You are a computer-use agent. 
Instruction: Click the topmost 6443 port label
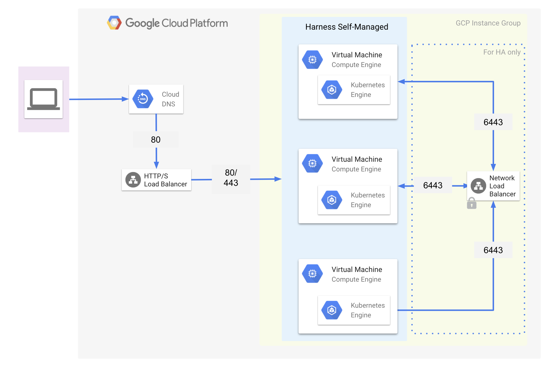(x=493, y=122)
